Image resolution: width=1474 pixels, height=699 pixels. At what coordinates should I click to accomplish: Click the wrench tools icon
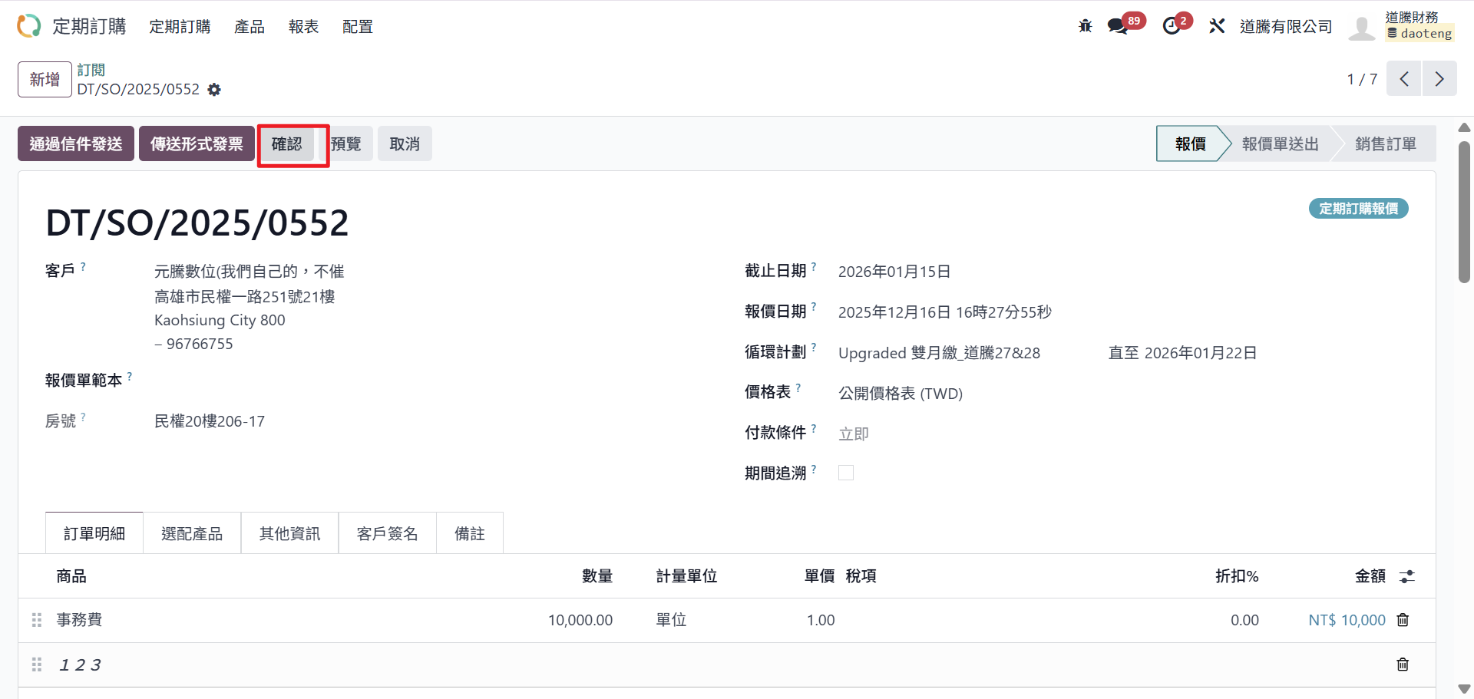(x=1217, y=26)
